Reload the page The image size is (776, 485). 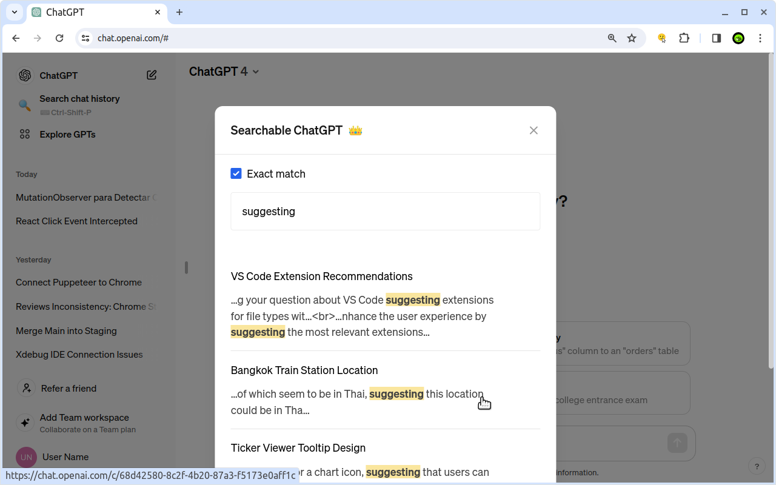[x=59, y=38]
